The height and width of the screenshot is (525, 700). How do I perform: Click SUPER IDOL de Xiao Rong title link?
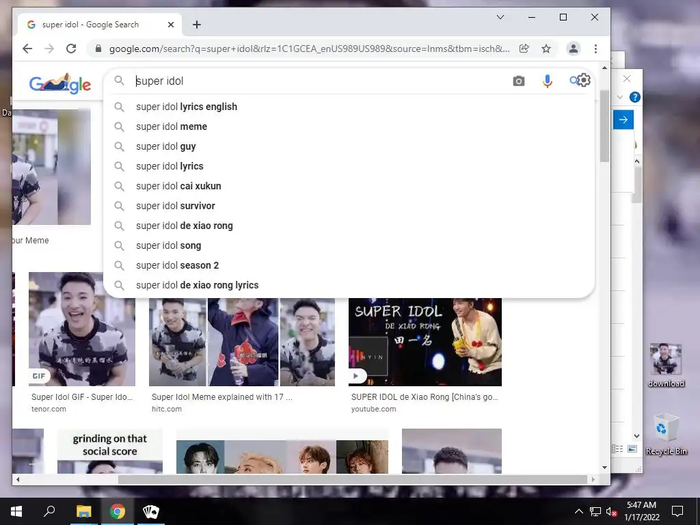pyautogui.click(x=425, y=397)
